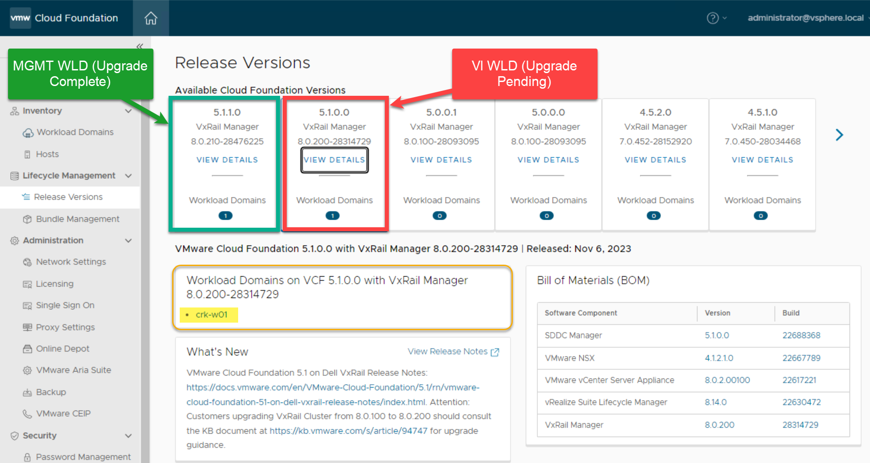
Task: Click the 5.0.0.1 workload domains count badge
Action: [x=440, y=216]
